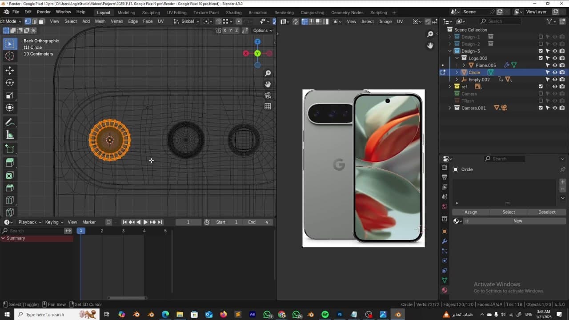Switch to the Geometry Nodes workspace tab
569x320 pixels.
tap(347, 12)
